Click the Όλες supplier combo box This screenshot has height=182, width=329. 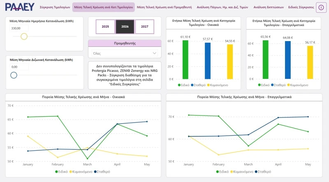pos(125,53)
